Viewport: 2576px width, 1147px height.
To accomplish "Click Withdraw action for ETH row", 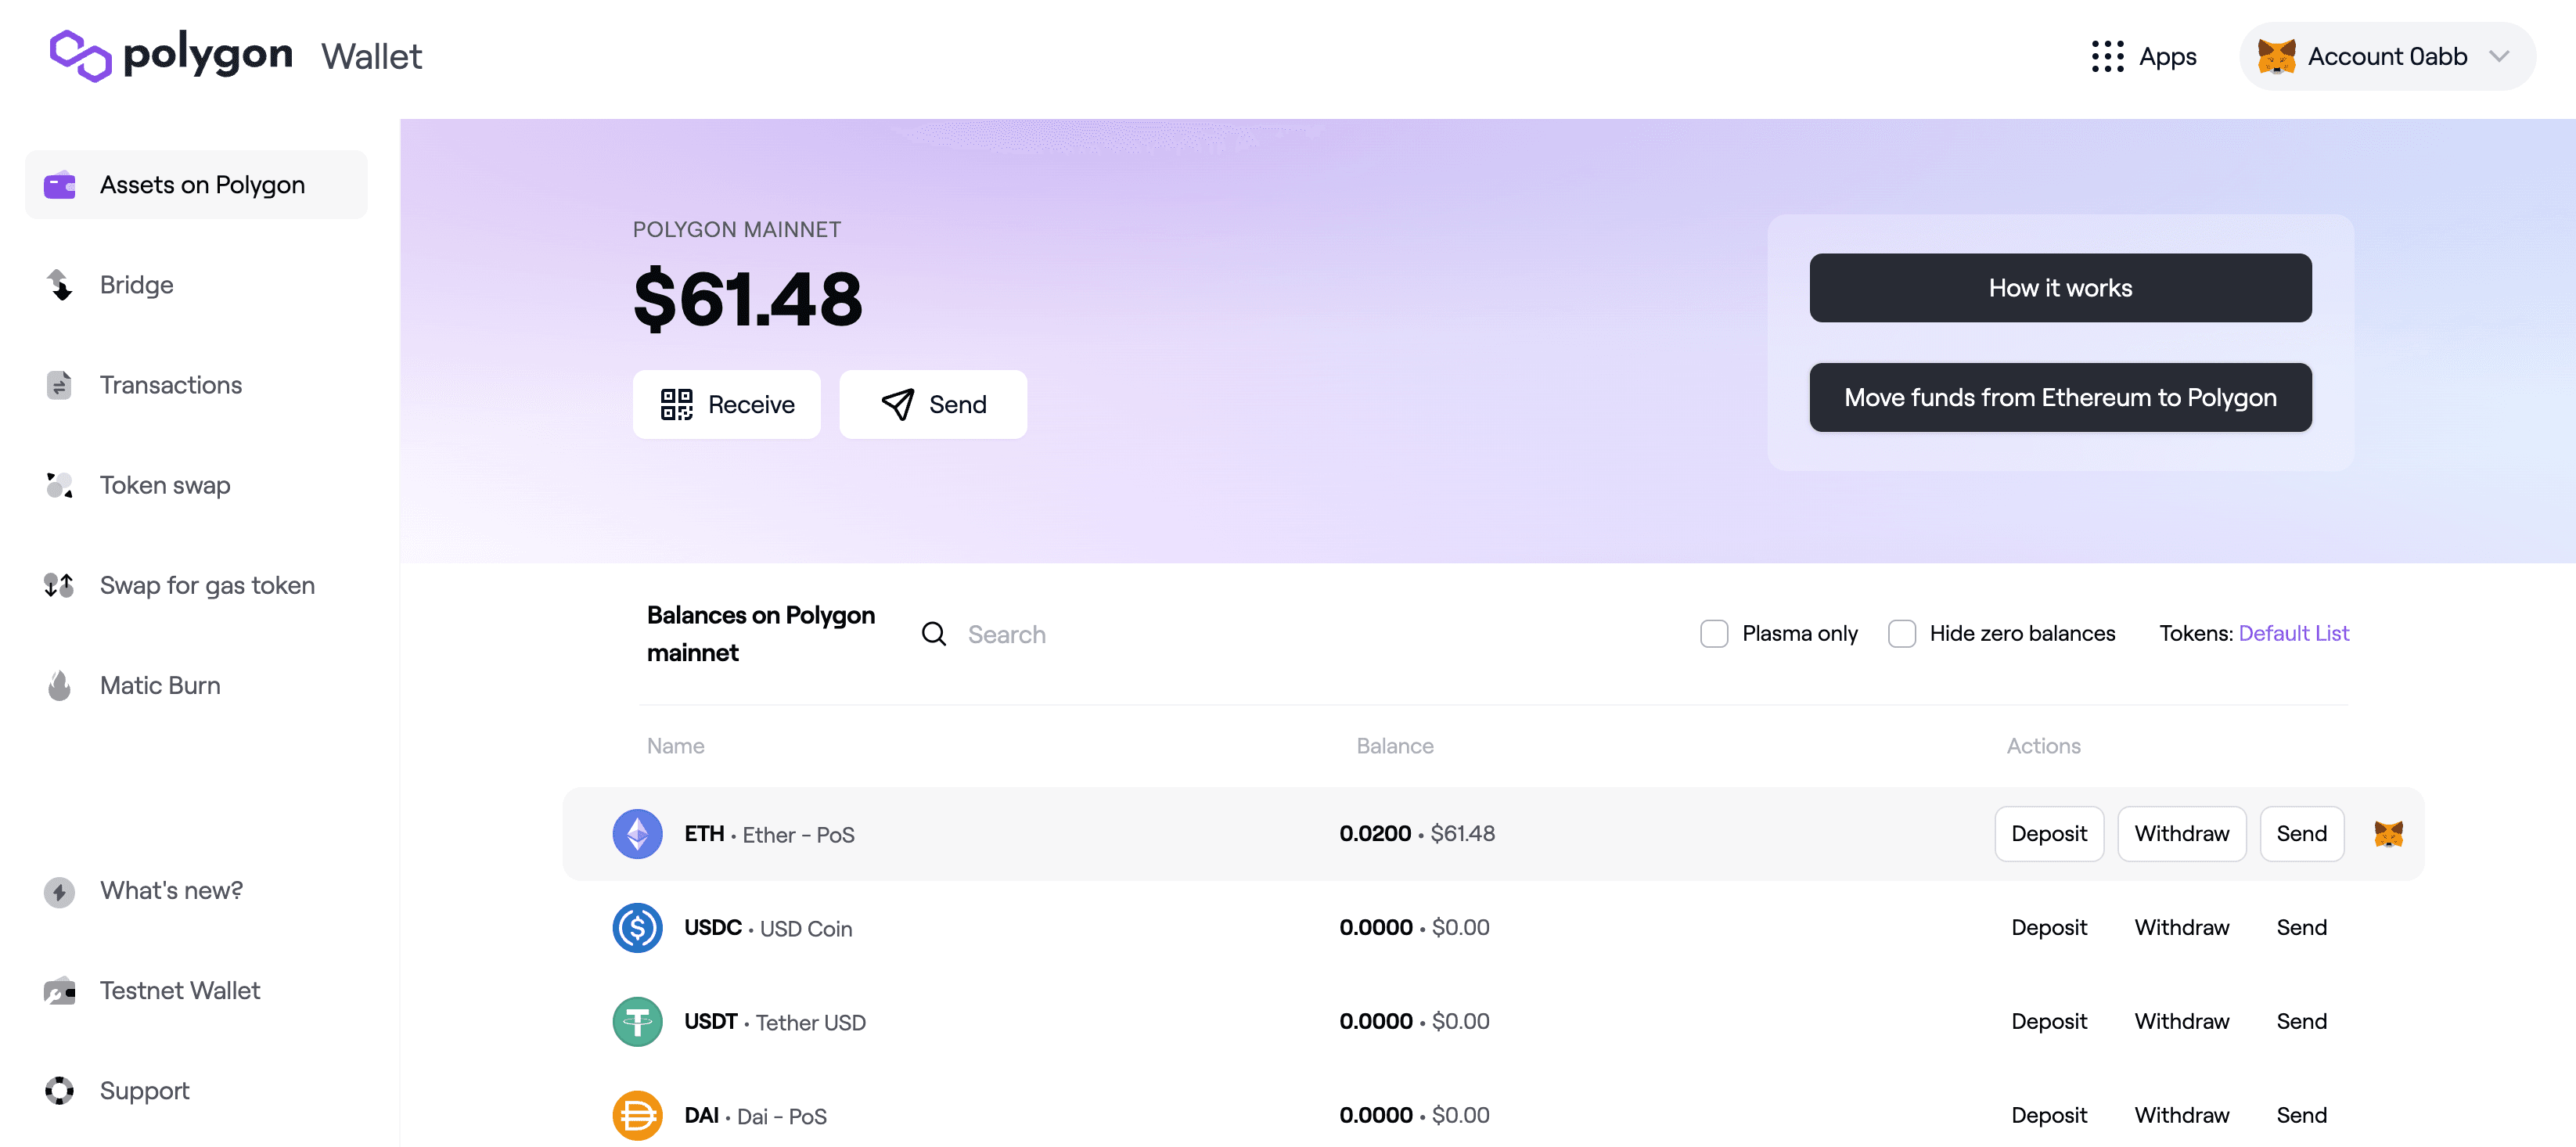I will 2182,833.
